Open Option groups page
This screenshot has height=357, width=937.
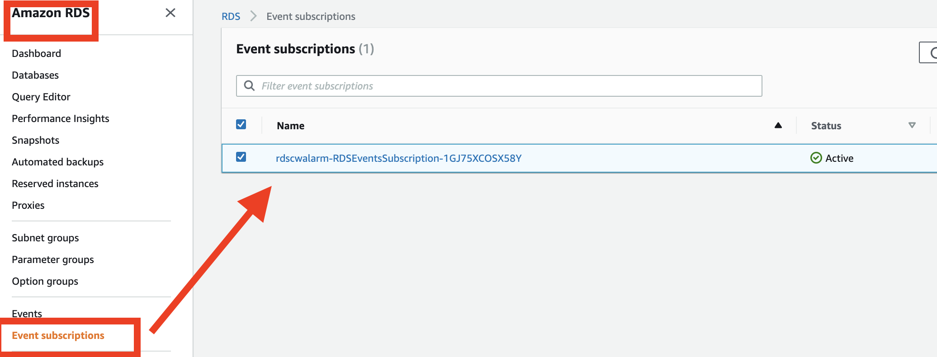(x=45, y=281)
